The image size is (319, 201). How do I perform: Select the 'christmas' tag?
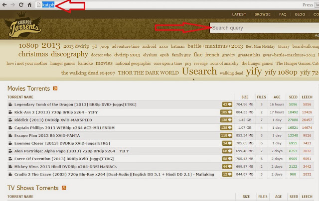pyautogui.click(x=33, y=54)
